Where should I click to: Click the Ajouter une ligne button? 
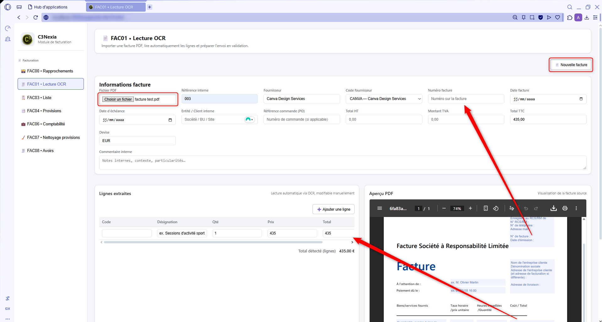[x=333, y=209]
